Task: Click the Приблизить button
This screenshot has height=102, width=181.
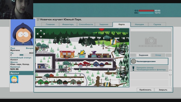Action: 145,90
